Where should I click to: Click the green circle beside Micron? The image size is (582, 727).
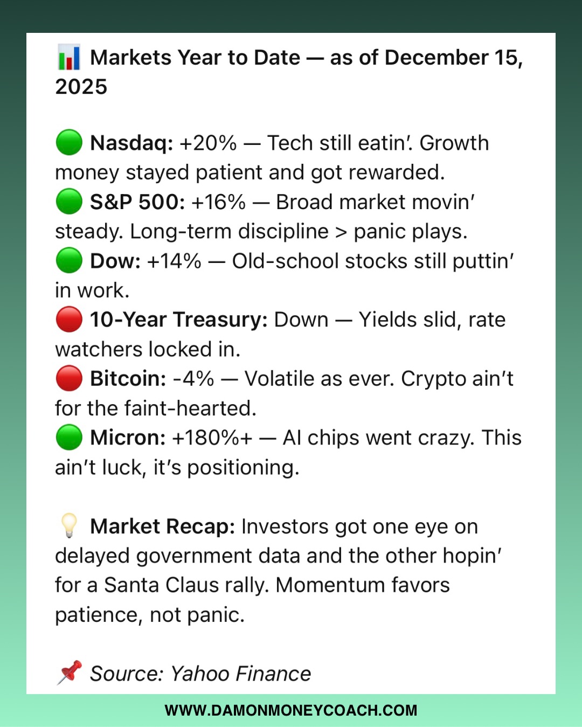69,438
